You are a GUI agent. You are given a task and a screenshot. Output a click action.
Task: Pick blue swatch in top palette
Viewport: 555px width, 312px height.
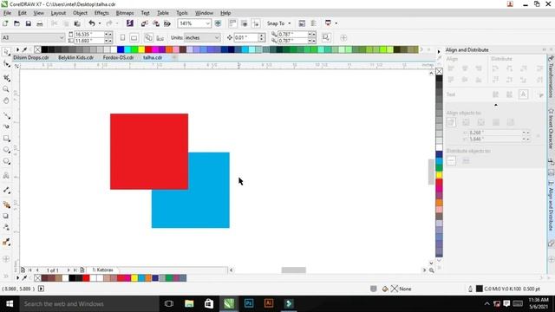(121, 49)
